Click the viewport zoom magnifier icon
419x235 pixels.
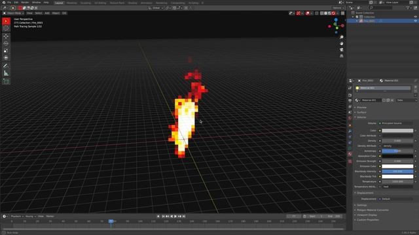tap(342, 37)
